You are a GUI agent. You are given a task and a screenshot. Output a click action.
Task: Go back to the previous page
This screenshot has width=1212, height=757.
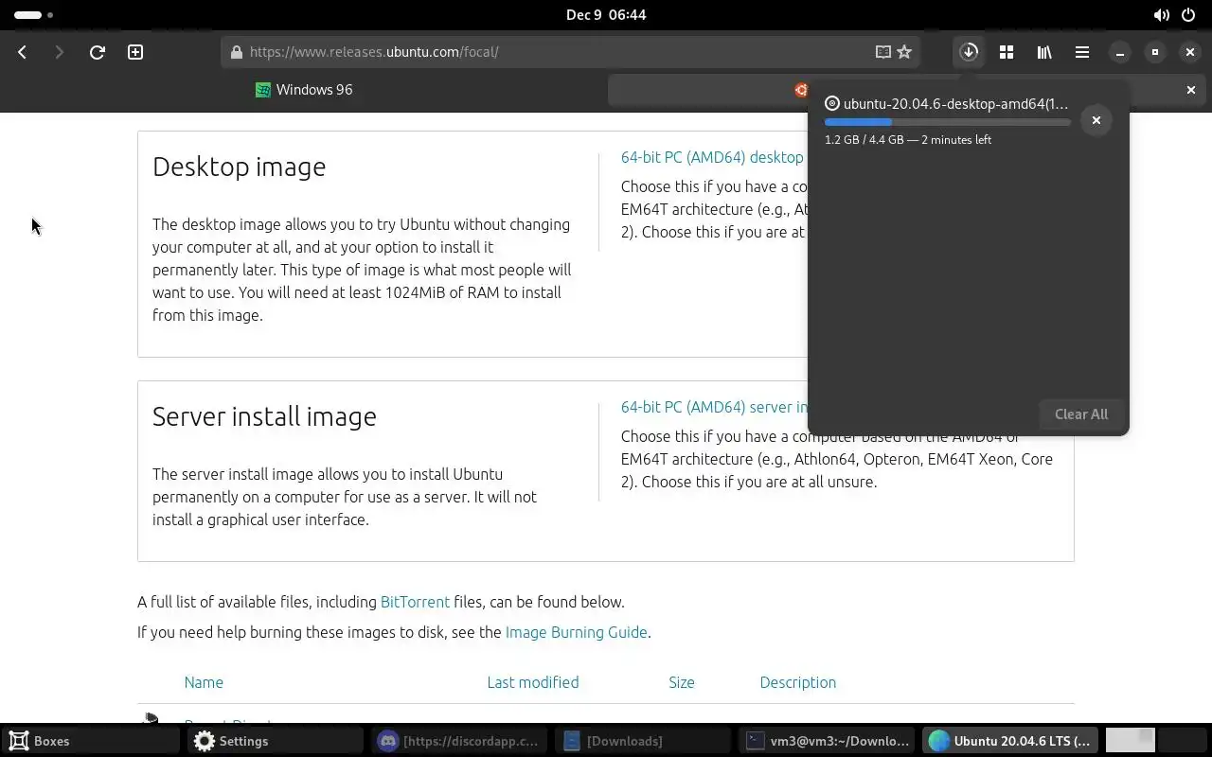(23, 52)
